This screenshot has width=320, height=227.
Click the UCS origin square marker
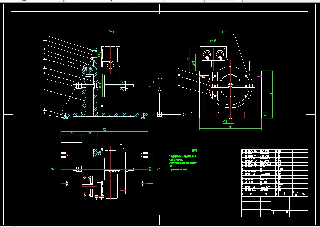(160, 114)
